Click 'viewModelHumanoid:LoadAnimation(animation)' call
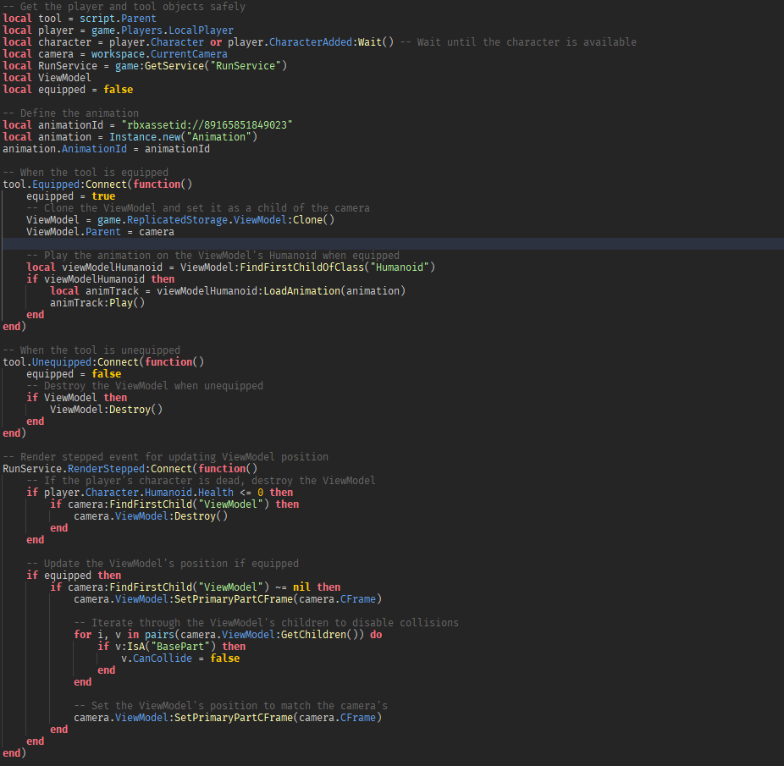Screen dimensions: 784x766 tap(281, 291)
